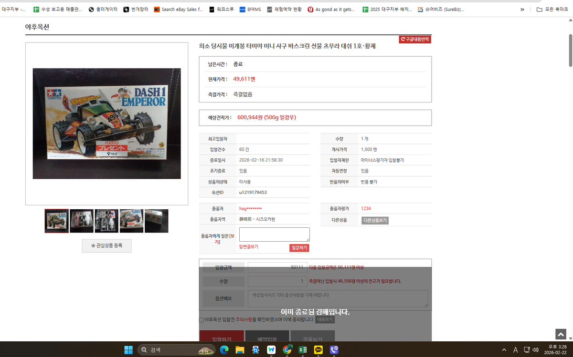
Task: Click the main Dash 1 Emperor product image
Action: (106, 123)
